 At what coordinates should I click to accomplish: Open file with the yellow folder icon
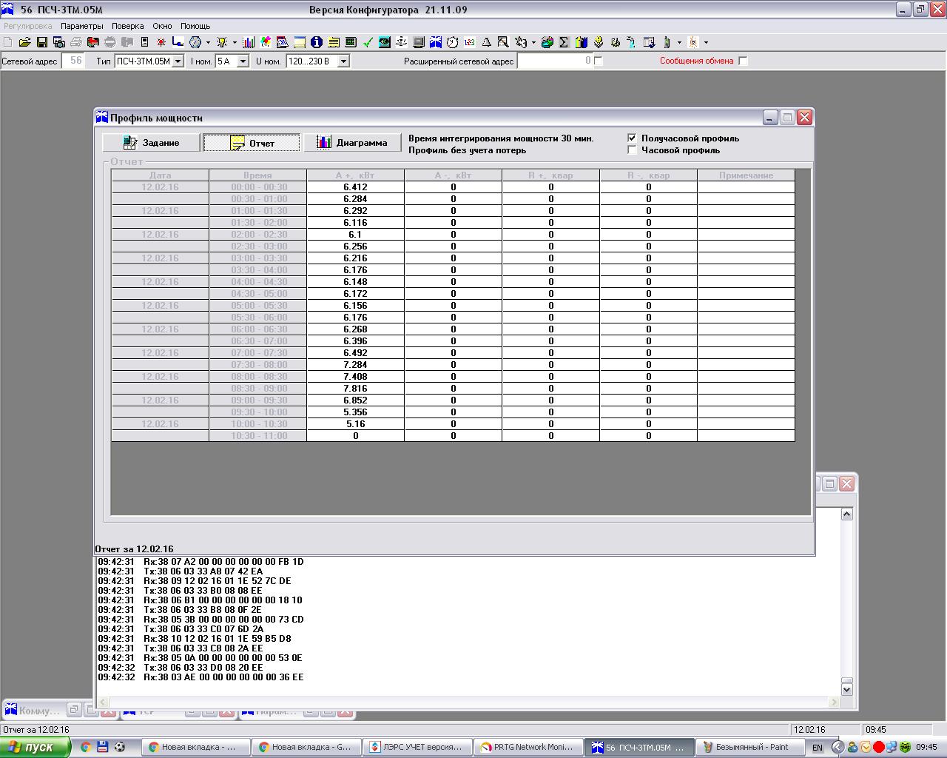(24, 42)
